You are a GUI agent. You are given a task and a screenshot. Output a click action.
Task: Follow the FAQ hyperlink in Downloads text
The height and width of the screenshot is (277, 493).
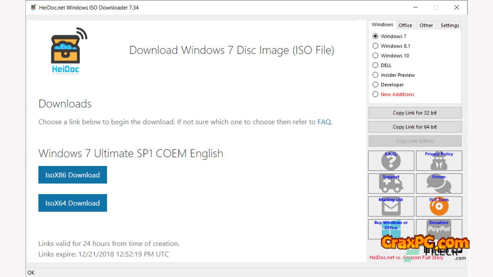[324, 122]
